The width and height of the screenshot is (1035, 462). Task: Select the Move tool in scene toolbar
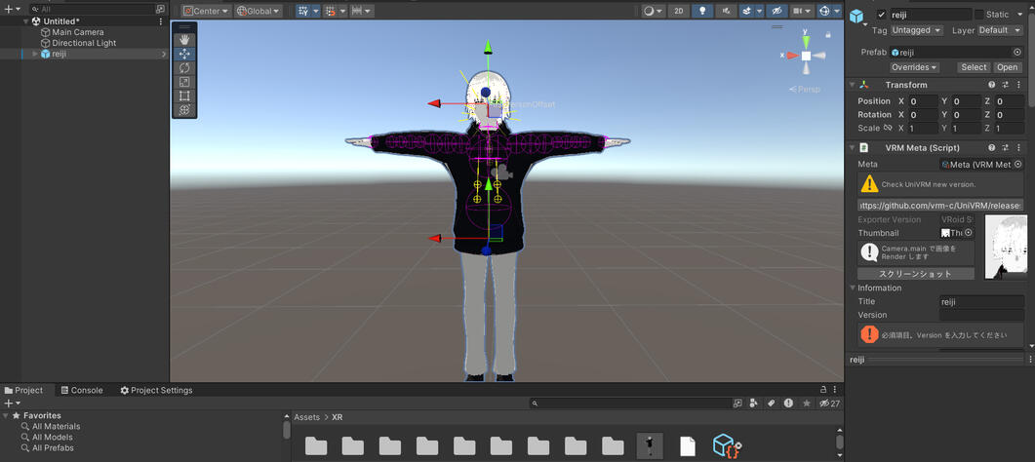[x=184, y=55]
